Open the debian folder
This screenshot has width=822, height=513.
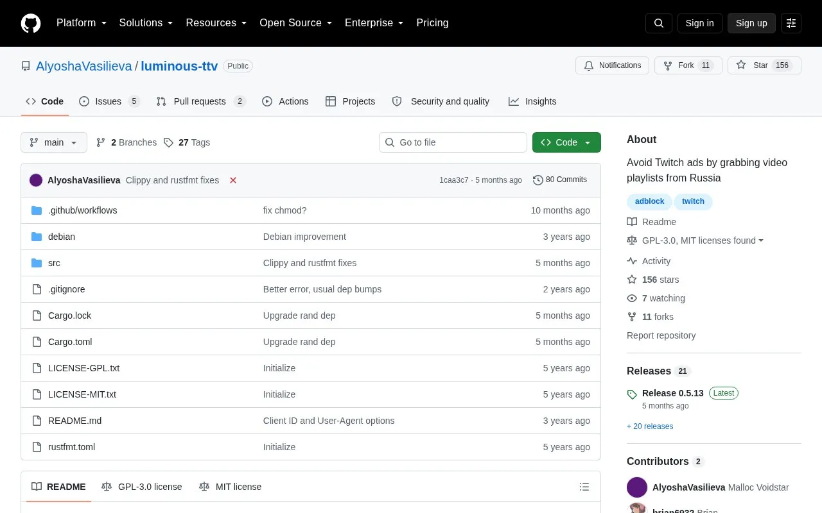click(x=62, y=237)
